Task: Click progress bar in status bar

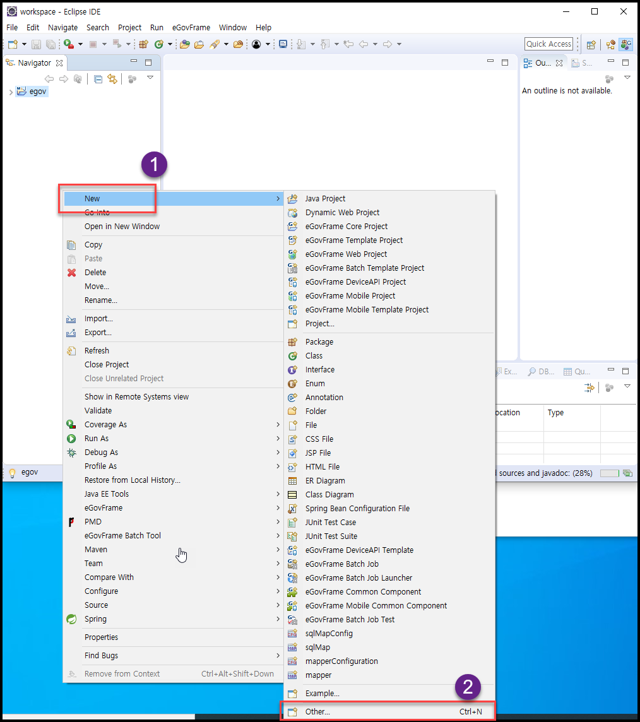Action: coord(610,473)
